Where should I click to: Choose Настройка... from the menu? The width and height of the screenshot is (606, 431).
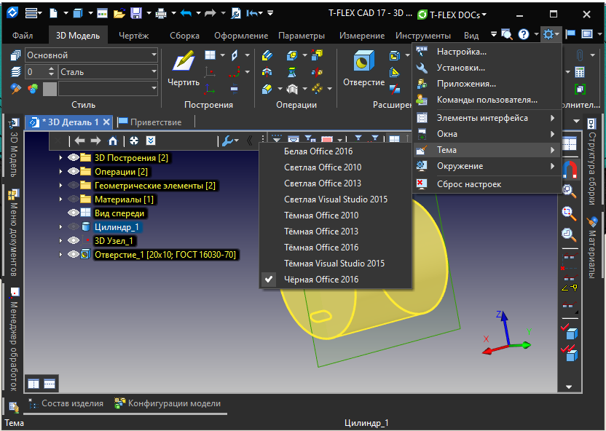[x=487, y=52]
